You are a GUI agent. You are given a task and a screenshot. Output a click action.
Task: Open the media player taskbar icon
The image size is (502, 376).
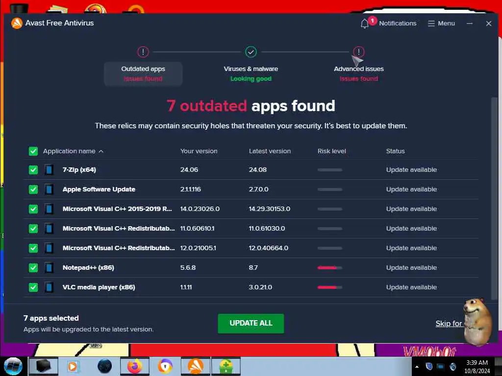pos(73,366)
